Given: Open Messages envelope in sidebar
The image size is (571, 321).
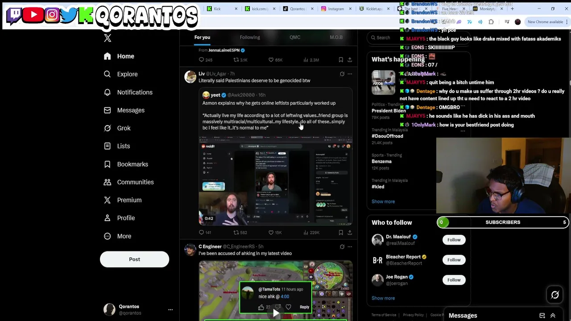Looking at the screenshot, I should click(124, 110).
